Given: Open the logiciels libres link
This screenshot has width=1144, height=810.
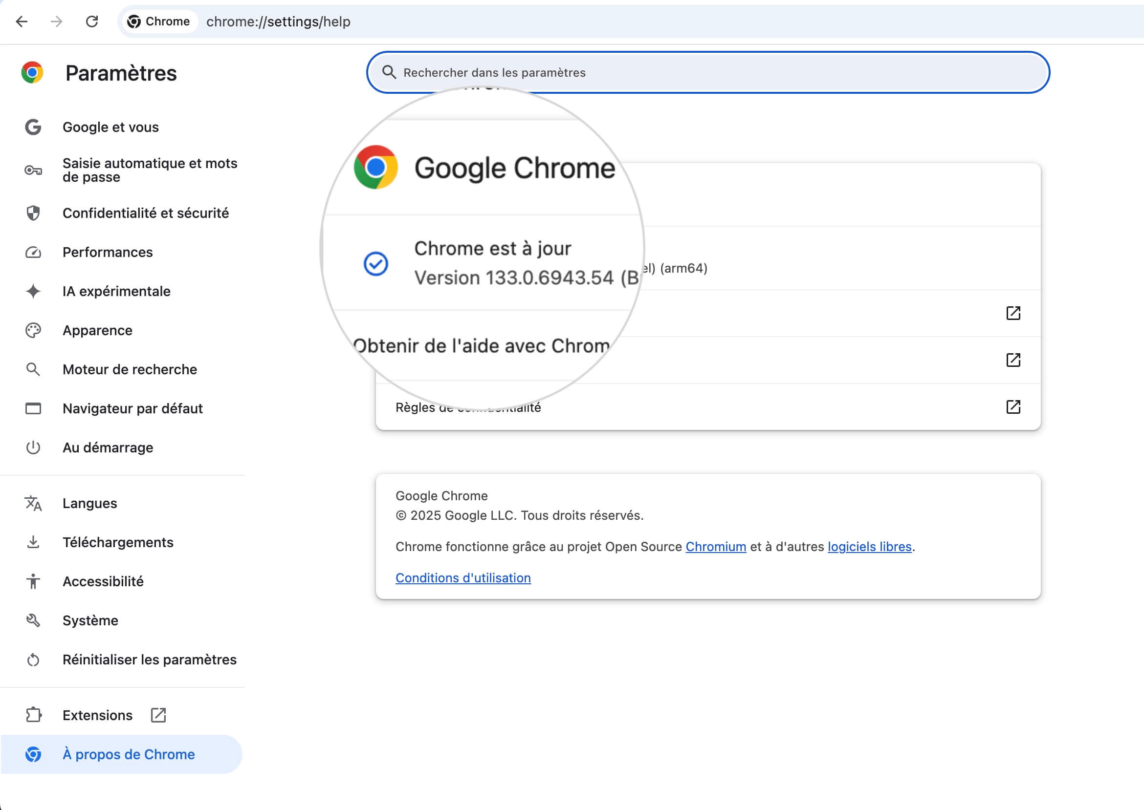Looking at the screenshot, I should [x=869, y=547].
